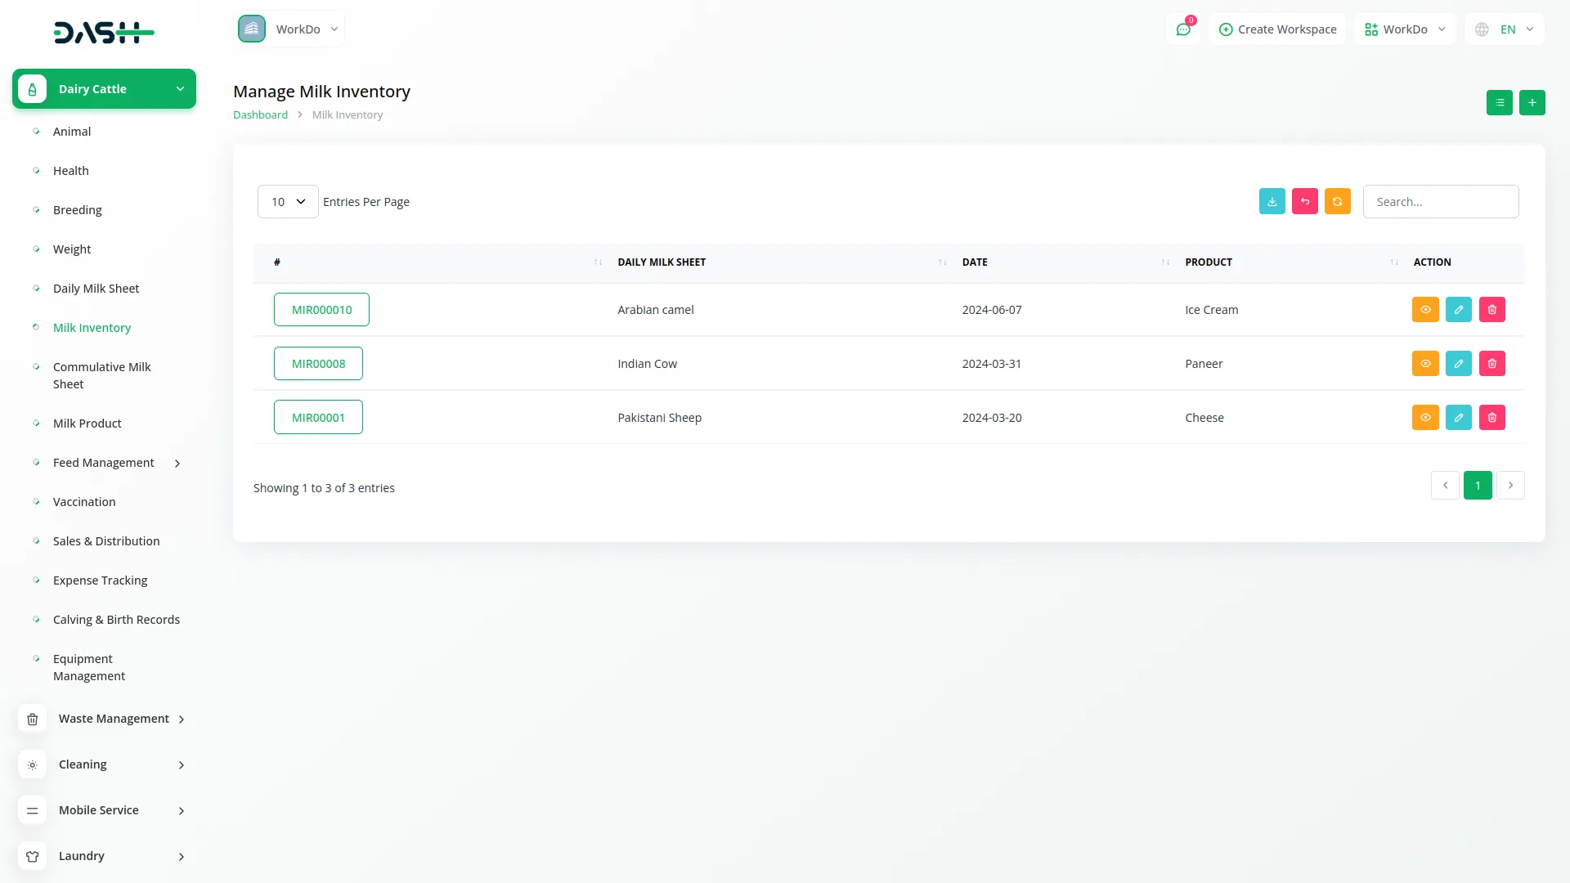The width and height of the screenshot is (1570, 883).
Task: Open Daily Milk Sheet in sidebar
Action: point(96,289)
